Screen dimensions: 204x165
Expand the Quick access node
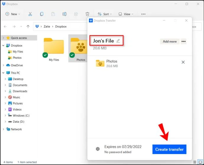[3, 38]
